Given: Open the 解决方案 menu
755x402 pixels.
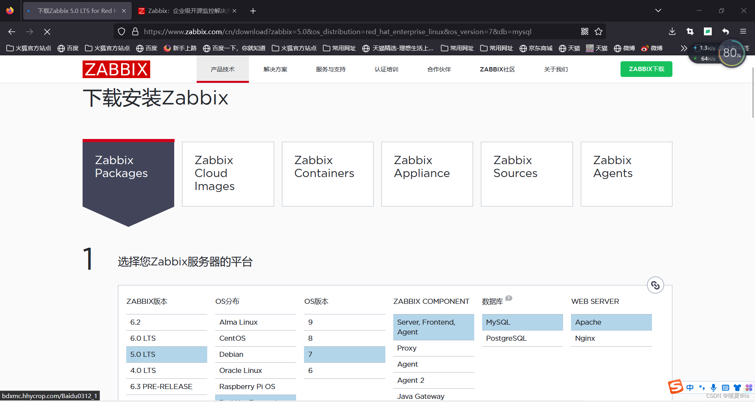Looking at the screenshot, I should tap(275, 69).
